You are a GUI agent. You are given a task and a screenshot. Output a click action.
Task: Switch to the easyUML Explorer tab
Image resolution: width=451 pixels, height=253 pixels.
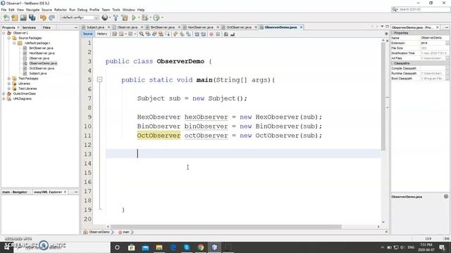point(48,192)
